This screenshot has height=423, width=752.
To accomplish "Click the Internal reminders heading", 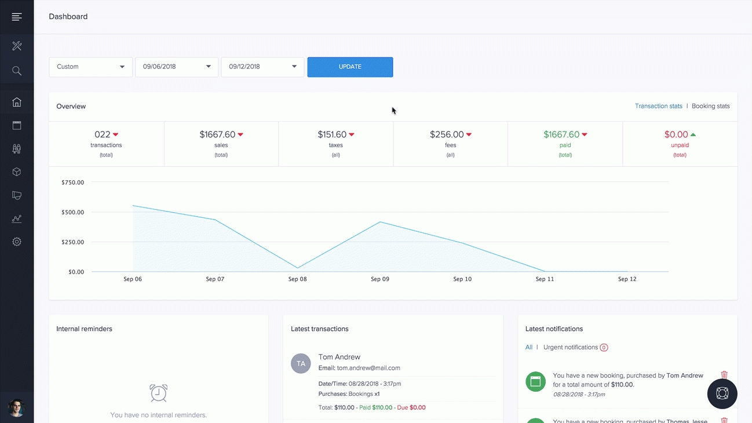I will click(x=85, y=329).
